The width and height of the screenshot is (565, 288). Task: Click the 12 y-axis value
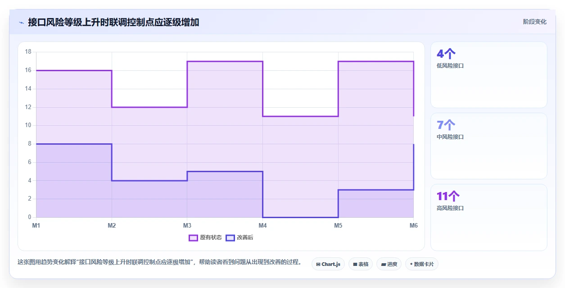click(28, 107)
